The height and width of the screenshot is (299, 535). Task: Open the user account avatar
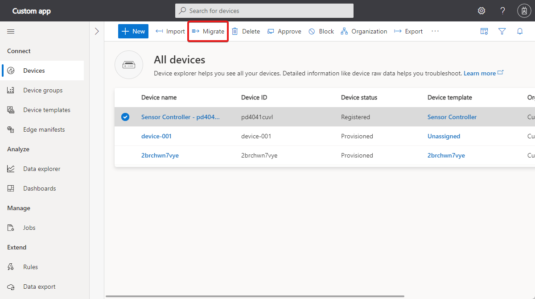(524, 11)
